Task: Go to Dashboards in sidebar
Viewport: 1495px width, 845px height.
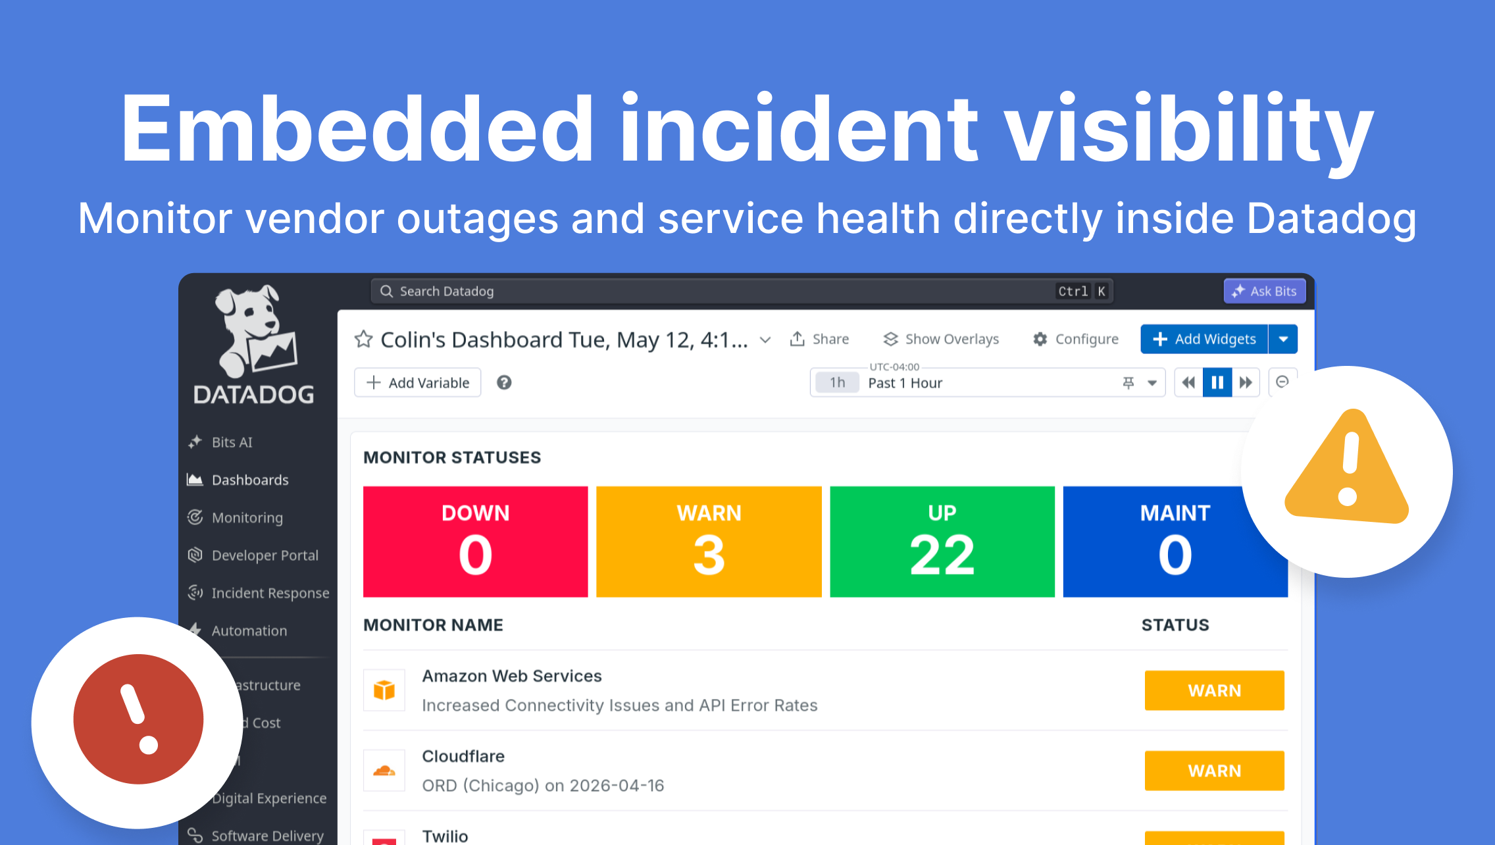Action: [250, 480]
